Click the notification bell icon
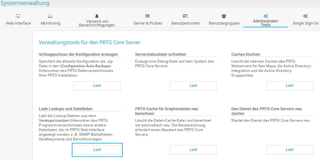The width and height of the screenshot is (320, 160). [97, 16]
